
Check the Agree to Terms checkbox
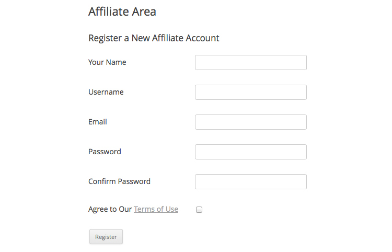point(199,210)
